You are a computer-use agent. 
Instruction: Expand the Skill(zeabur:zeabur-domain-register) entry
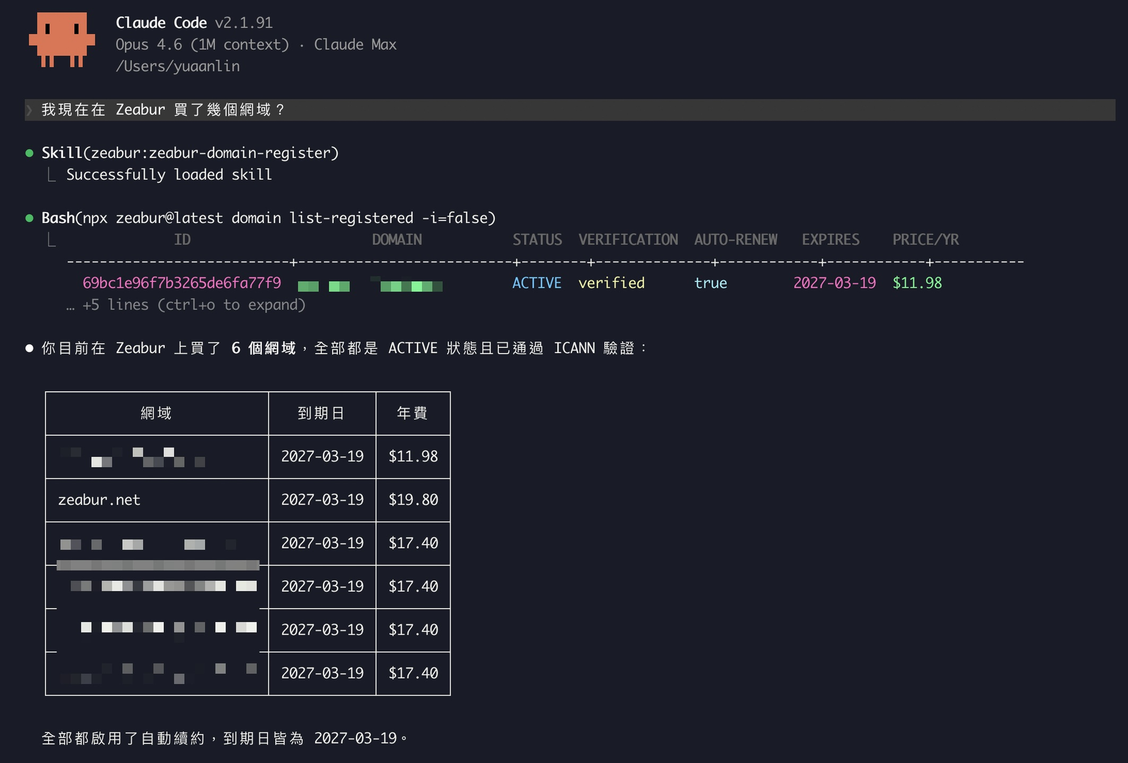click(190, 153)
